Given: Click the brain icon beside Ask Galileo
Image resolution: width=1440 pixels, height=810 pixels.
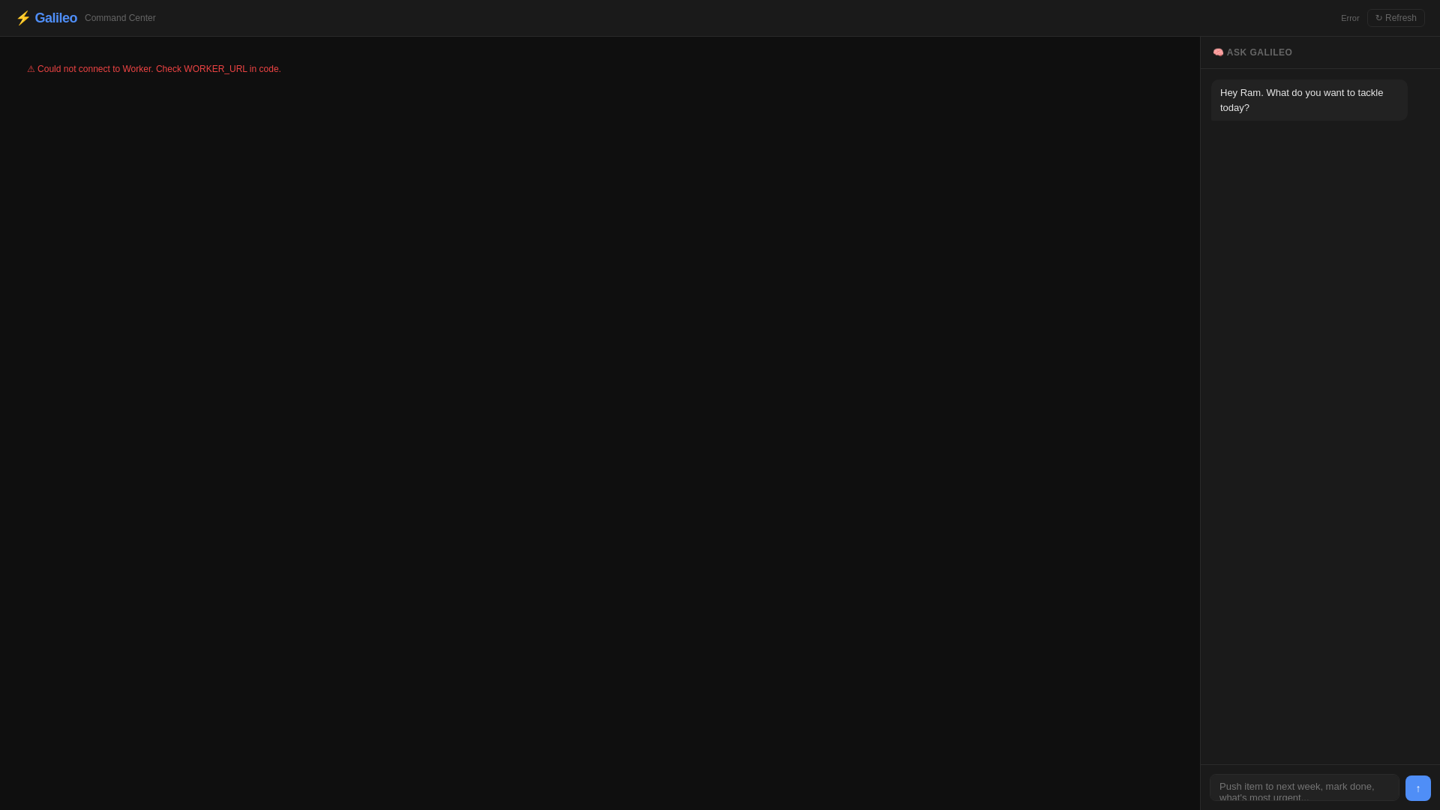Looking at the screenshot, I should [1218, 52].
